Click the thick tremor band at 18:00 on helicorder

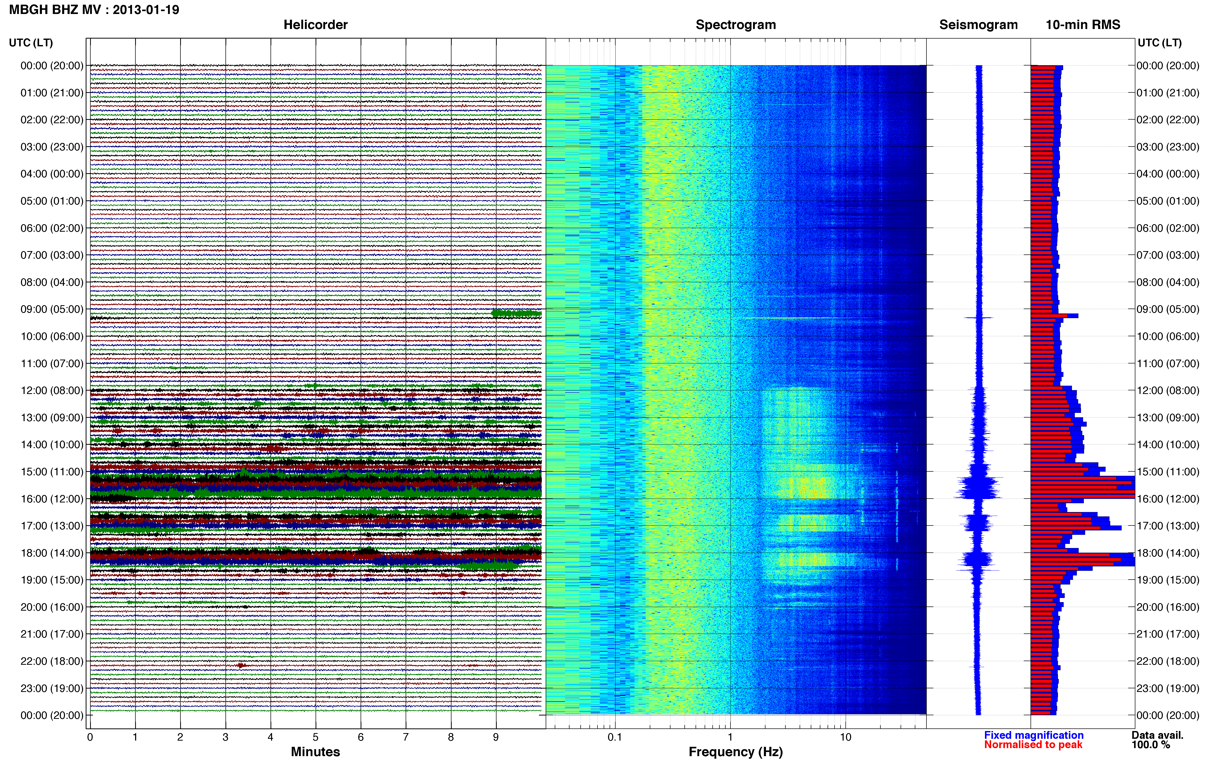tap(316, 557)
